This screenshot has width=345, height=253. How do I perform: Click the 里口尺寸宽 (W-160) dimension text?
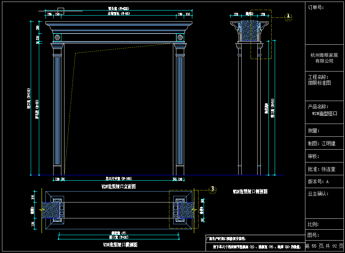pyautogui.click(x=119, y=178)
